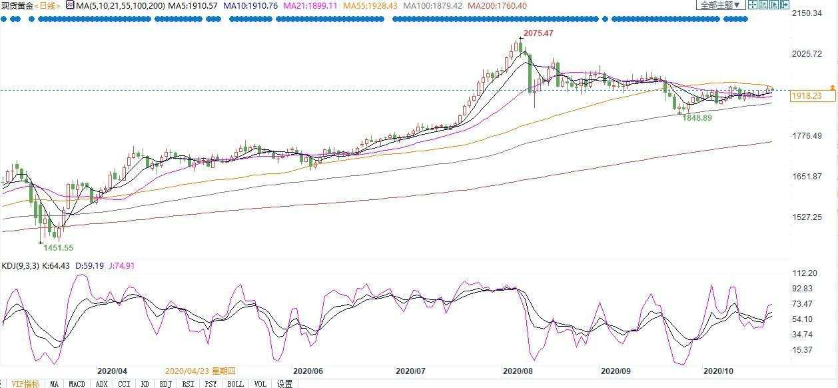Change the 日线 period selector
This screenshot has height=388, width=838.
tap(49, 5)
